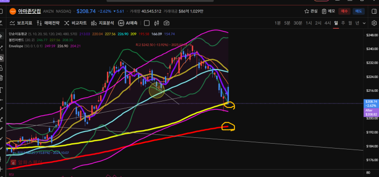Open the 보조지표 indicators menu

[21, 23]
